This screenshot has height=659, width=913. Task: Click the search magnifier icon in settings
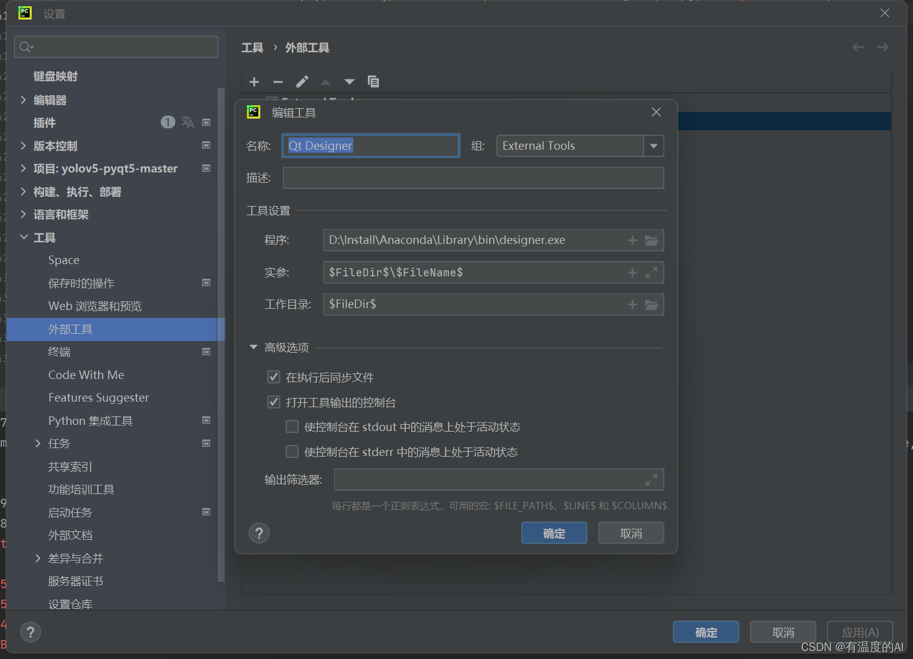(26, 47)
